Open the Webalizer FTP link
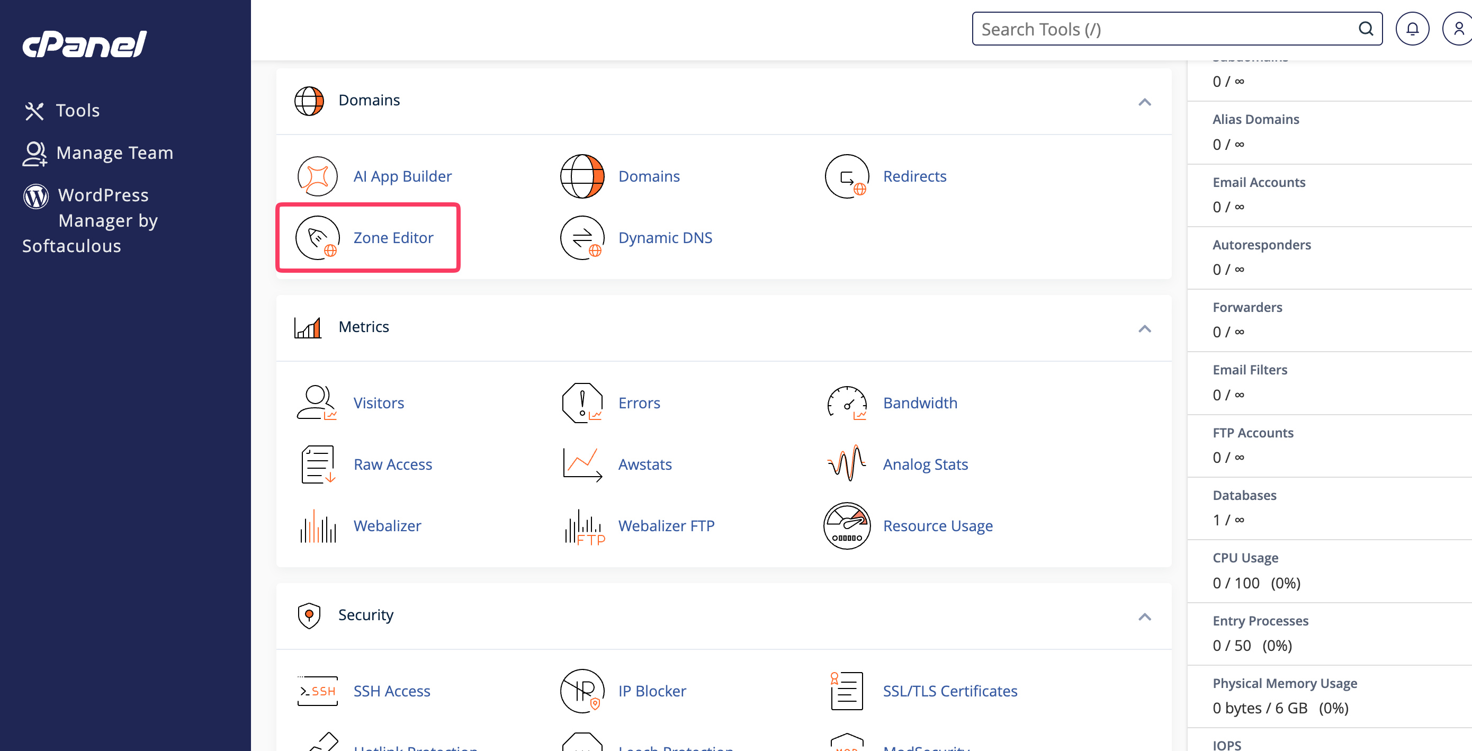This screenshot has height=751, width=1472. pyautogui.click(x=666, y=526)
